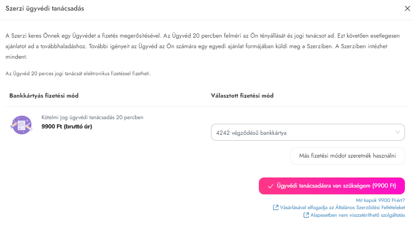Viewport: 413px width, 229px height.
Task: Choose Más fizetési módot szeretnék használni
Action: tap(347, 155)
